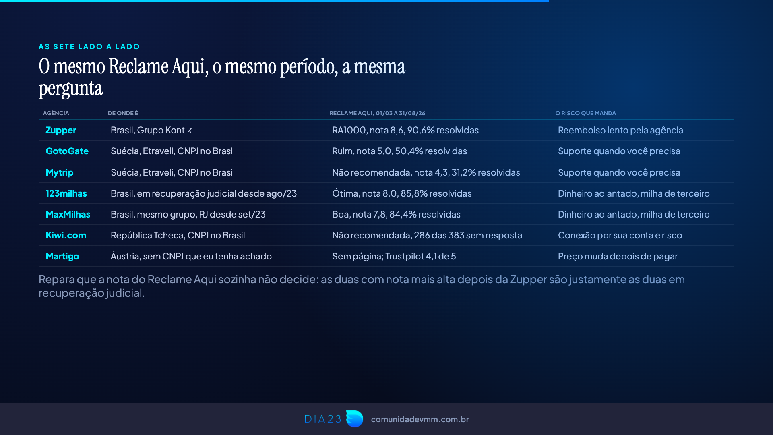Click the DE ONDE É column header

123,113
